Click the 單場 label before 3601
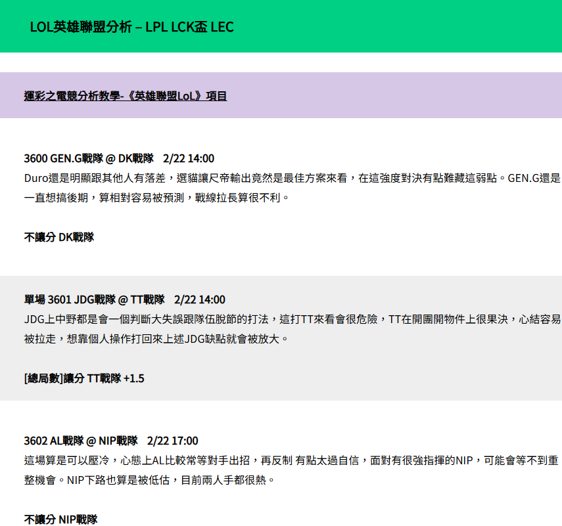This screenshot has width=562, height=526. pyautogui.click(x=34, y=299)
